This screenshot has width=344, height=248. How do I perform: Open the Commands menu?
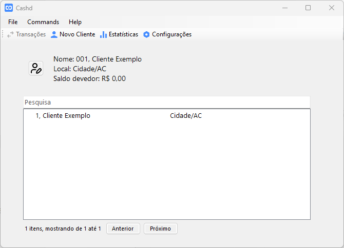pos(43,22)
